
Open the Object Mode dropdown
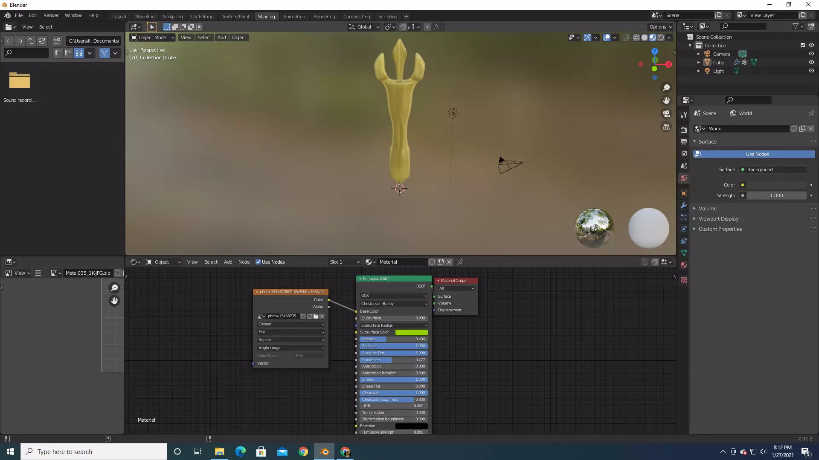tap(152, 37)
